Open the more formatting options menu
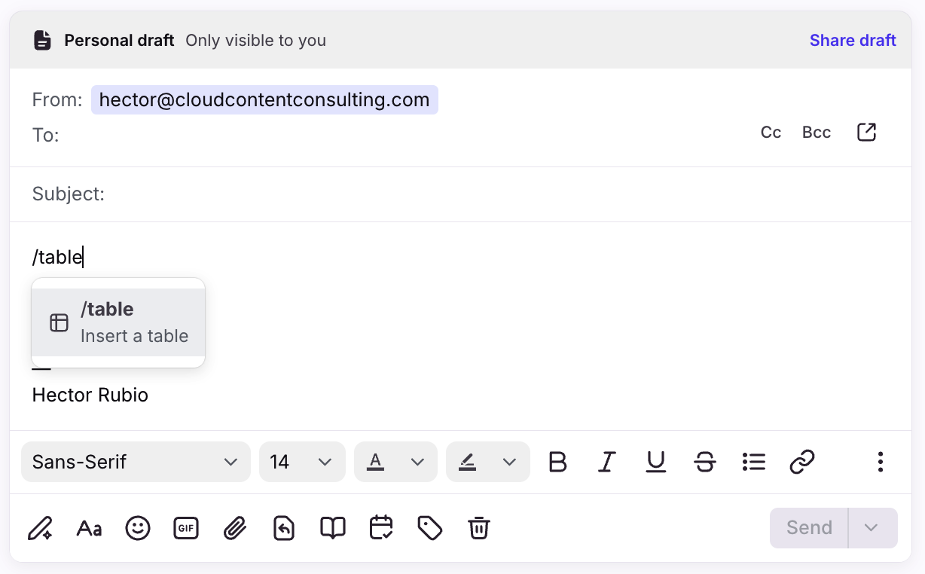The height and width of the screenshot is (574, 925). [x=880, y=462]
